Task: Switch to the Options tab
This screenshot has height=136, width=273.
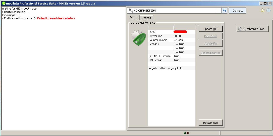Action: [146, 18]
